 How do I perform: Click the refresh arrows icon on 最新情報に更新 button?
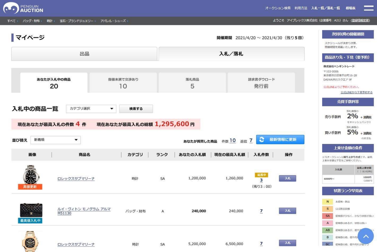pos(262,140)
